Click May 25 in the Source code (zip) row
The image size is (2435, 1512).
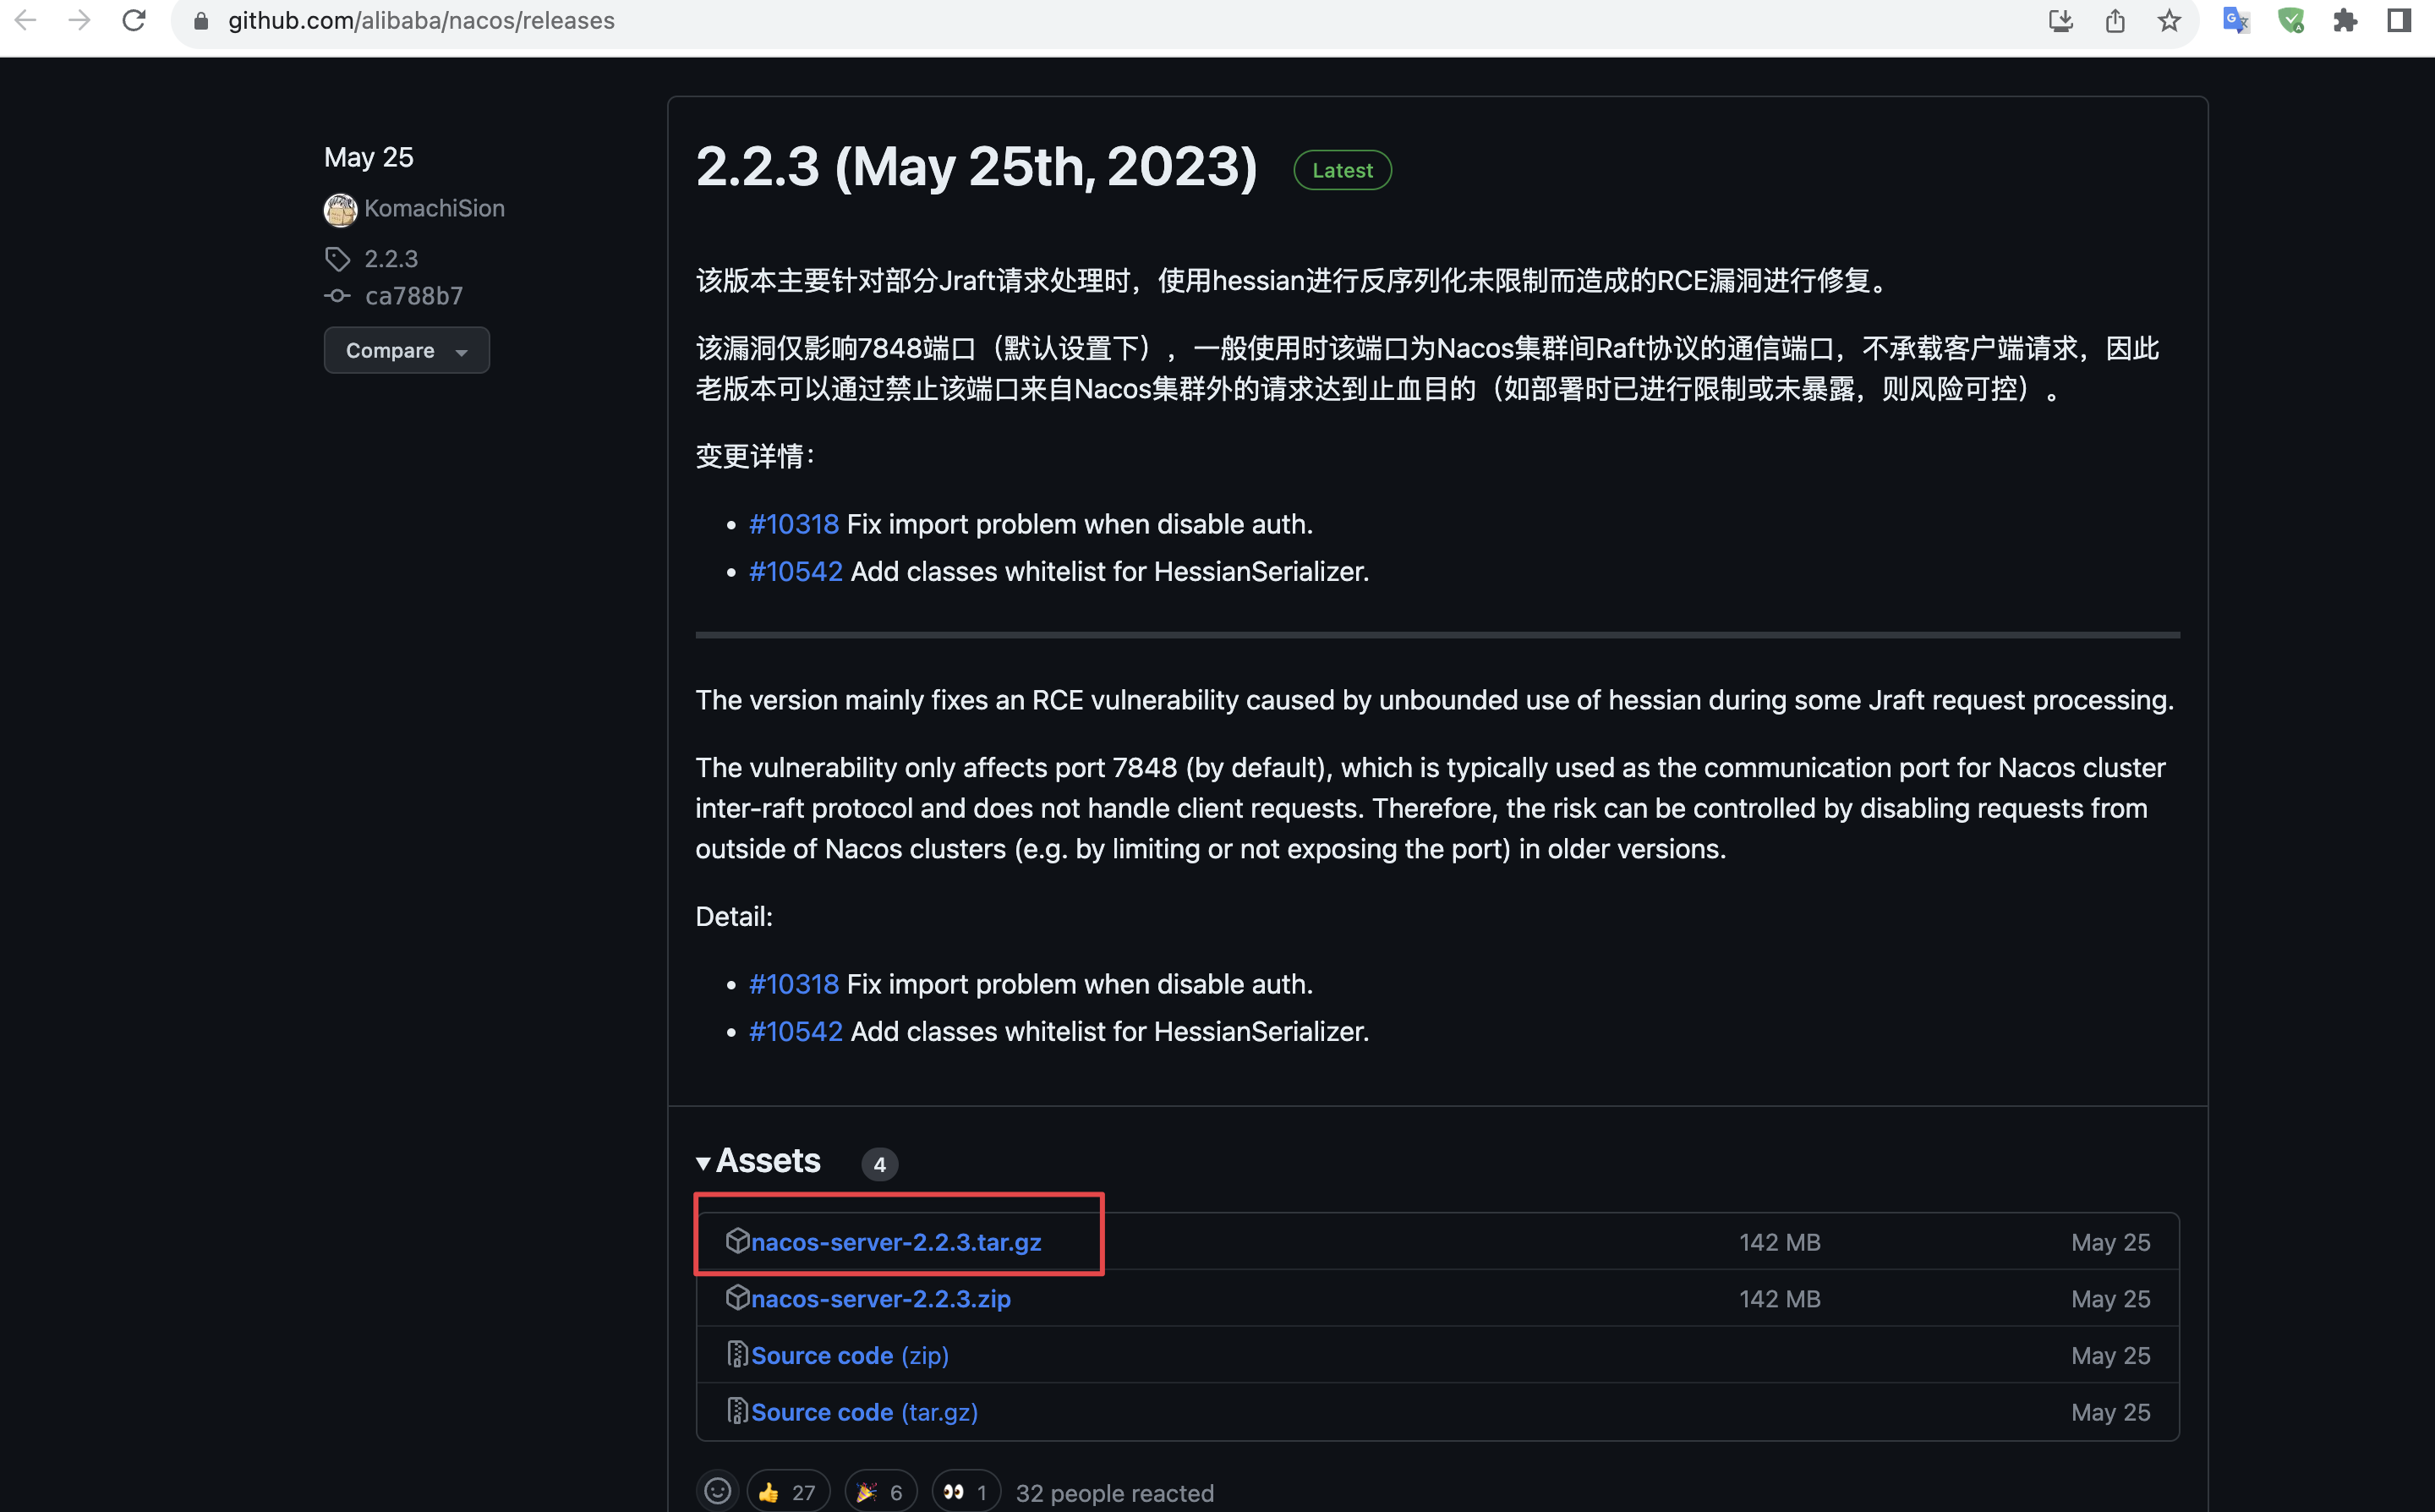pos(2110,1356)
